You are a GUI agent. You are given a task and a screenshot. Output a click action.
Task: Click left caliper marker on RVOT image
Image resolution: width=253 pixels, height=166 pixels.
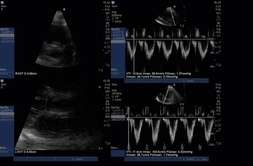coord(64,46)
